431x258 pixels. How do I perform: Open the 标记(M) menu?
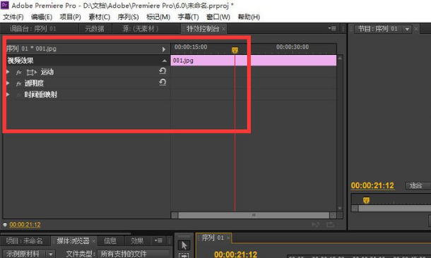pos(158,17)
